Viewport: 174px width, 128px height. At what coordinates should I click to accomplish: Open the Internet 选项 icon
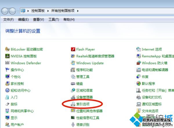[x=139, y=49]
